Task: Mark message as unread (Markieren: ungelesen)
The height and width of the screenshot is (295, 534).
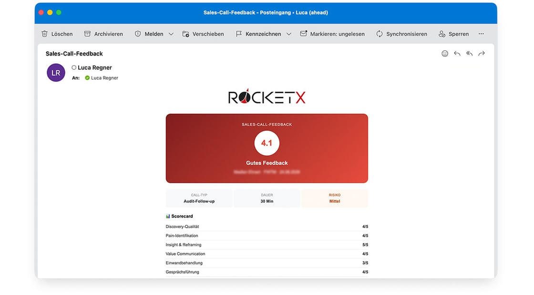Action: coord(332,34)
